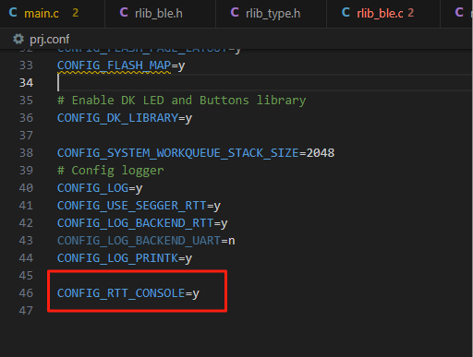Click CONFIG_RTT_CONSOLE=y line
The height and width of the screenshot is (357, 473).
128,293
